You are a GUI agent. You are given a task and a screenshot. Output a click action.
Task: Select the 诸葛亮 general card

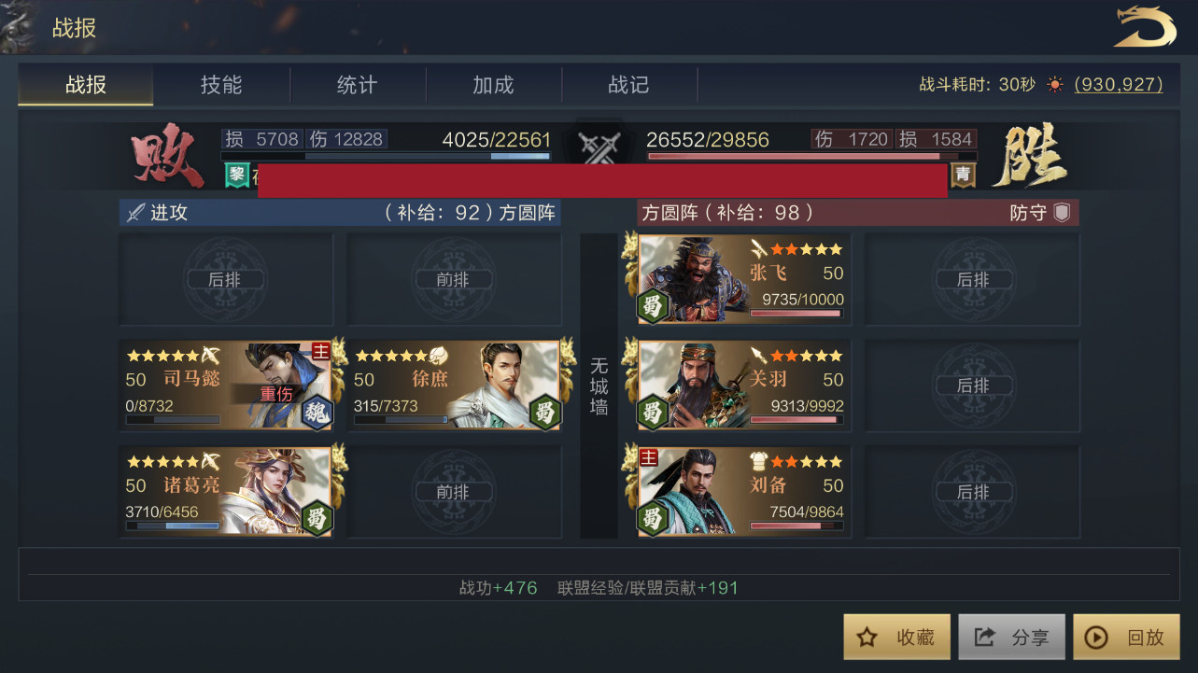(x=227, y=491)
